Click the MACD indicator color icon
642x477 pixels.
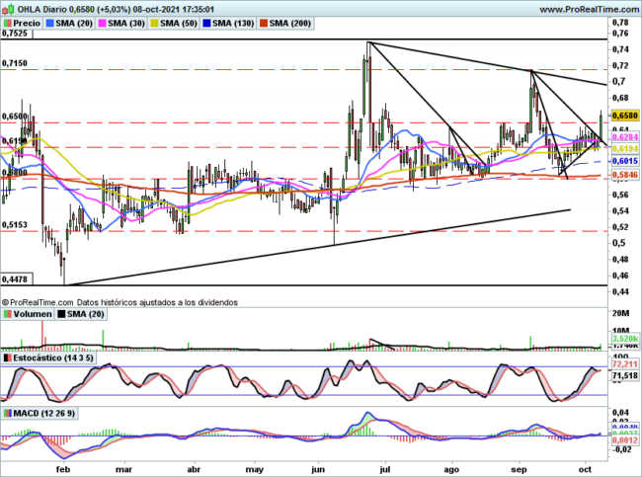7,413
